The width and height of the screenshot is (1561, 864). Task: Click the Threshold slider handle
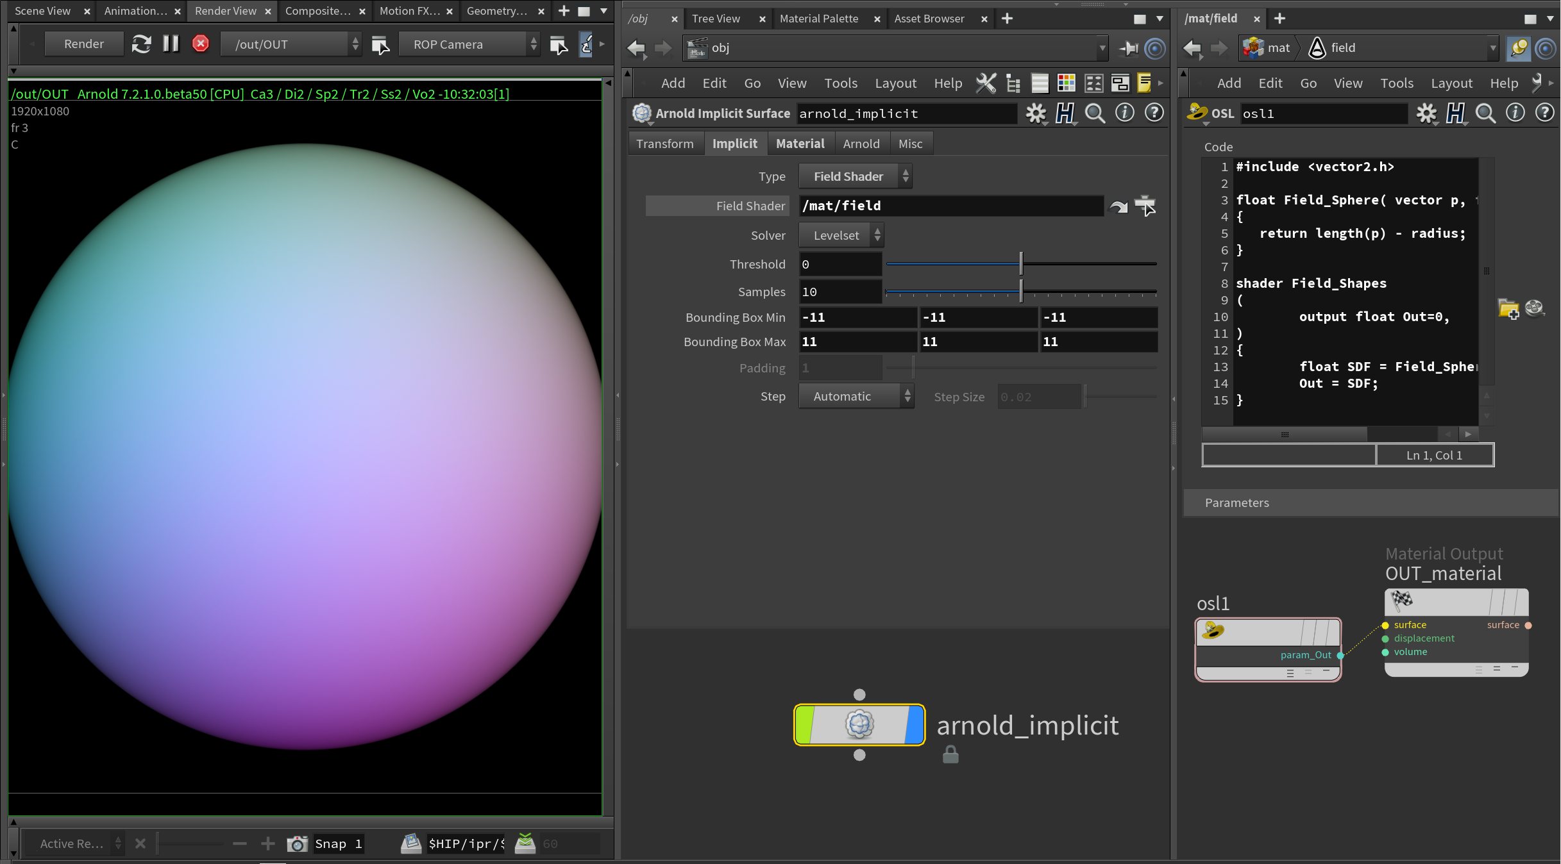pyautogui.click(x=1021, y=263)
